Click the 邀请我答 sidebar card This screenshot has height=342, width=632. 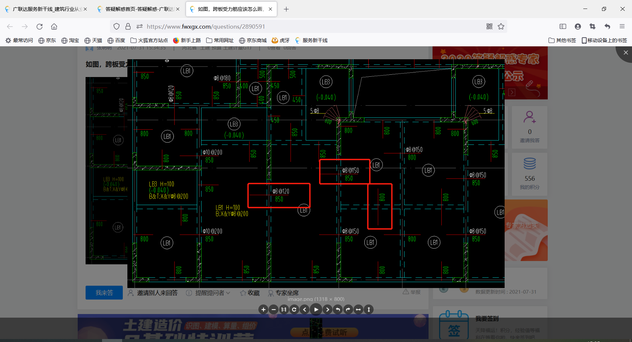[529, 127]
